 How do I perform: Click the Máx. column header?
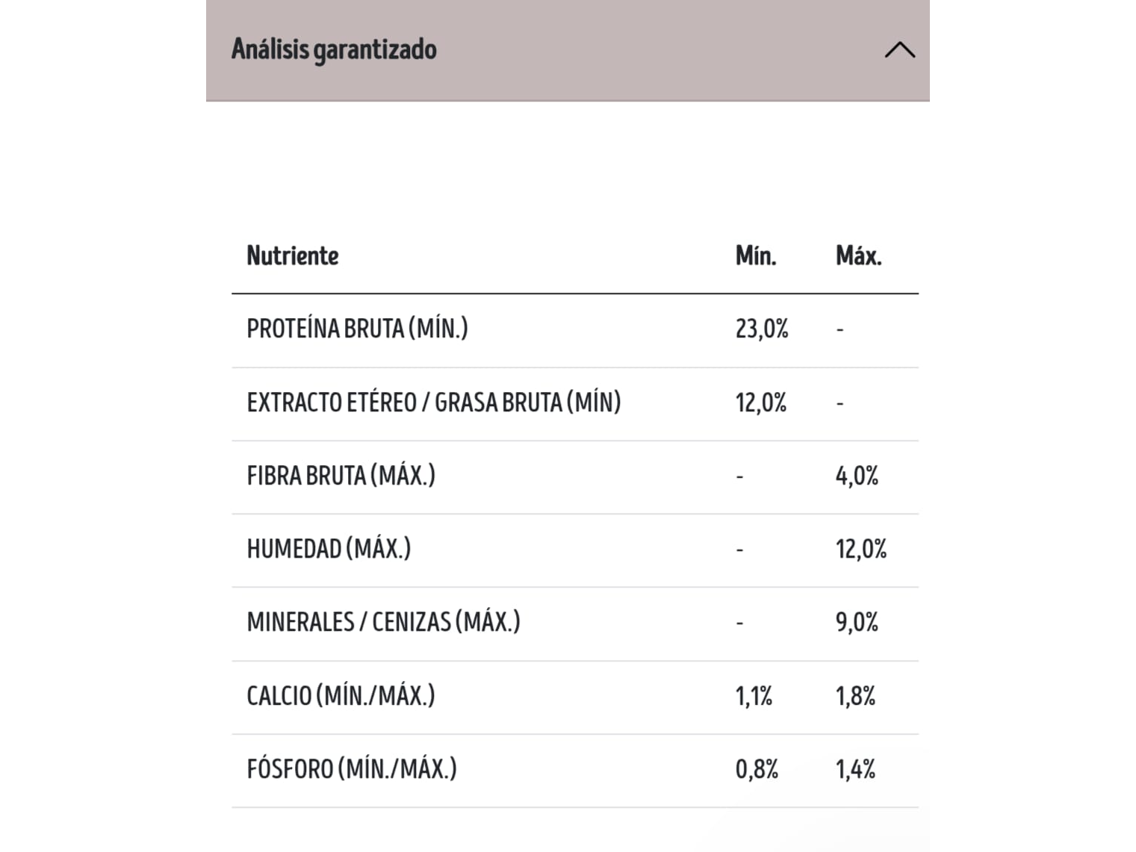(x=859, y=255)
